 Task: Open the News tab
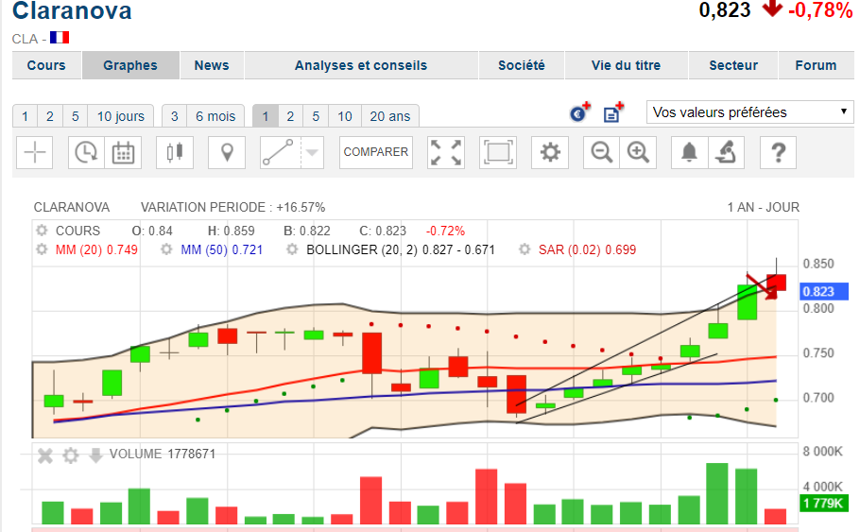point(212,65)
